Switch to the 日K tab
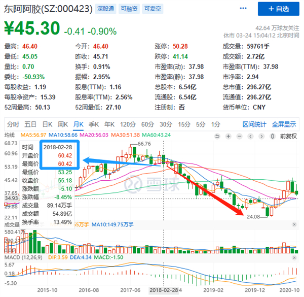The height and width of the screenshot is (297, 304). 48,124
